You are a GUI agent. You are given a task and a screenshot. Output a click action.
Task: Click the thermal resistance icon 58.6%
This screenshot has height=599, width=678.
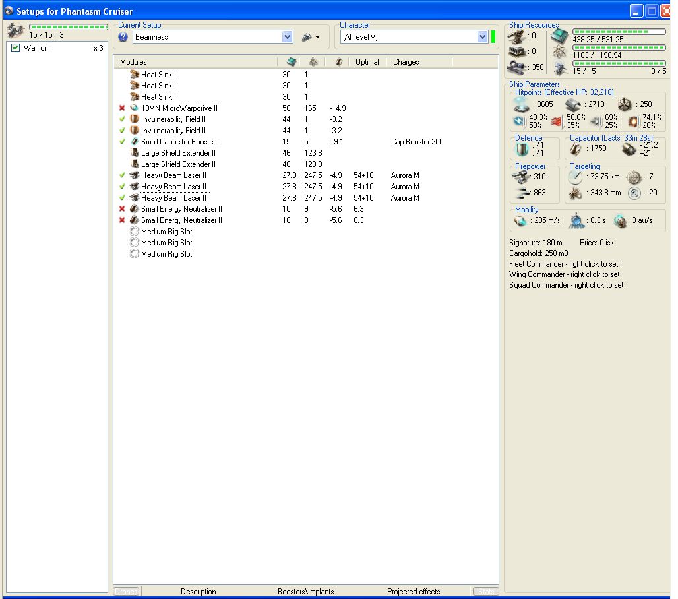pos(556,123)
